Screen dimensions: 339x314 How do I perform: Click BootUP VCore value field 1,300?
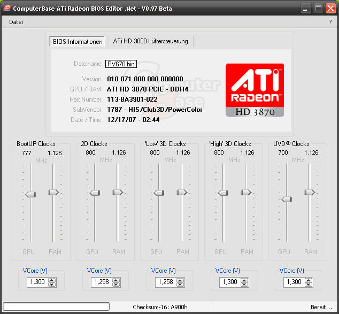(37, 282)
